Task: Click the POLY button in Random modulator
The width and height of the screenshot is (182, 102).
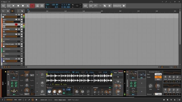Action: (32, 94)
